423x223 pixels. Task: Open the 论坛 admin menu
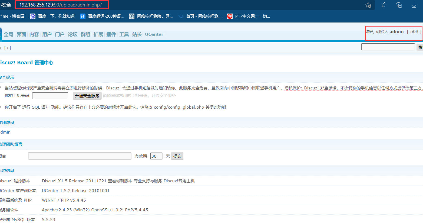pos(72,34)
